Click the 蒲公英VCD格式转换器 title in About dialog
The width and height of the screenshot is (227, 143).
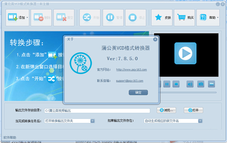(126, 48)
